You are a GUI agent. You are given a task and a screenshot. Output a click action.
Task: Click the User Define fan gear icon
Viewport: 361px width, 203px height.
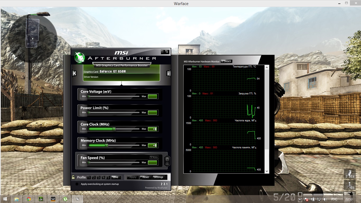point(167,161)
